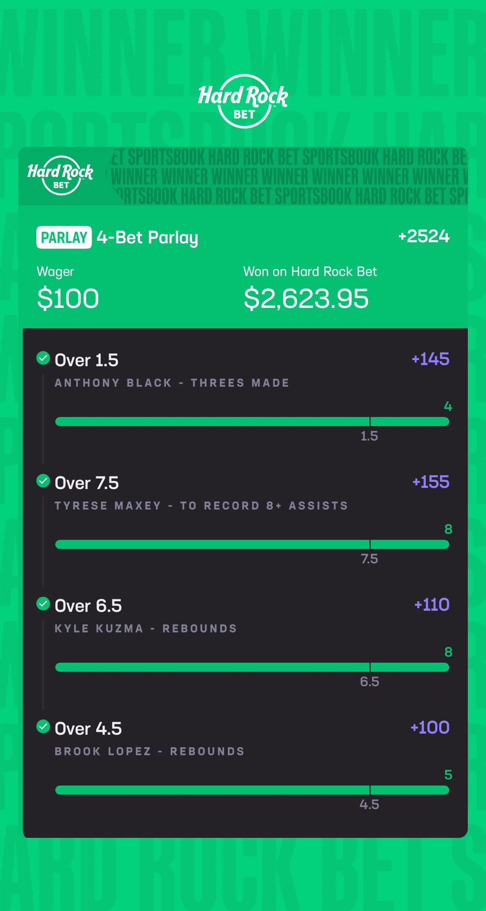The width and height of the screenshot is (486, 911).
Task: Click the small Hard Rock Bet card logo
Action: tap(60, 176)
